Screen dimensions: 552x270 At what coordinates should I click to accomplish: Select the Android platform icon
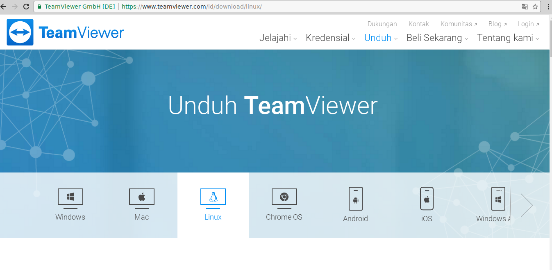coord(355,199)
